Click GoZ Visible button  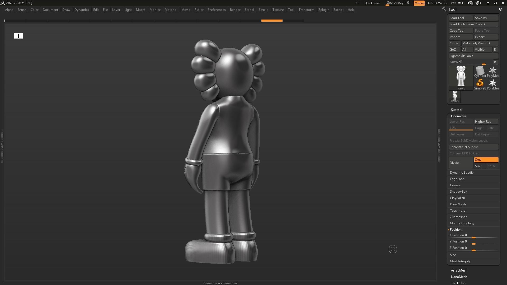(483, 50)
